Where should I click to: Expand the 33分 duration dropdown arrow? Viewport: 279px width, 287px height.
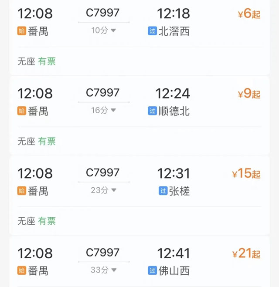coord(113,270)
